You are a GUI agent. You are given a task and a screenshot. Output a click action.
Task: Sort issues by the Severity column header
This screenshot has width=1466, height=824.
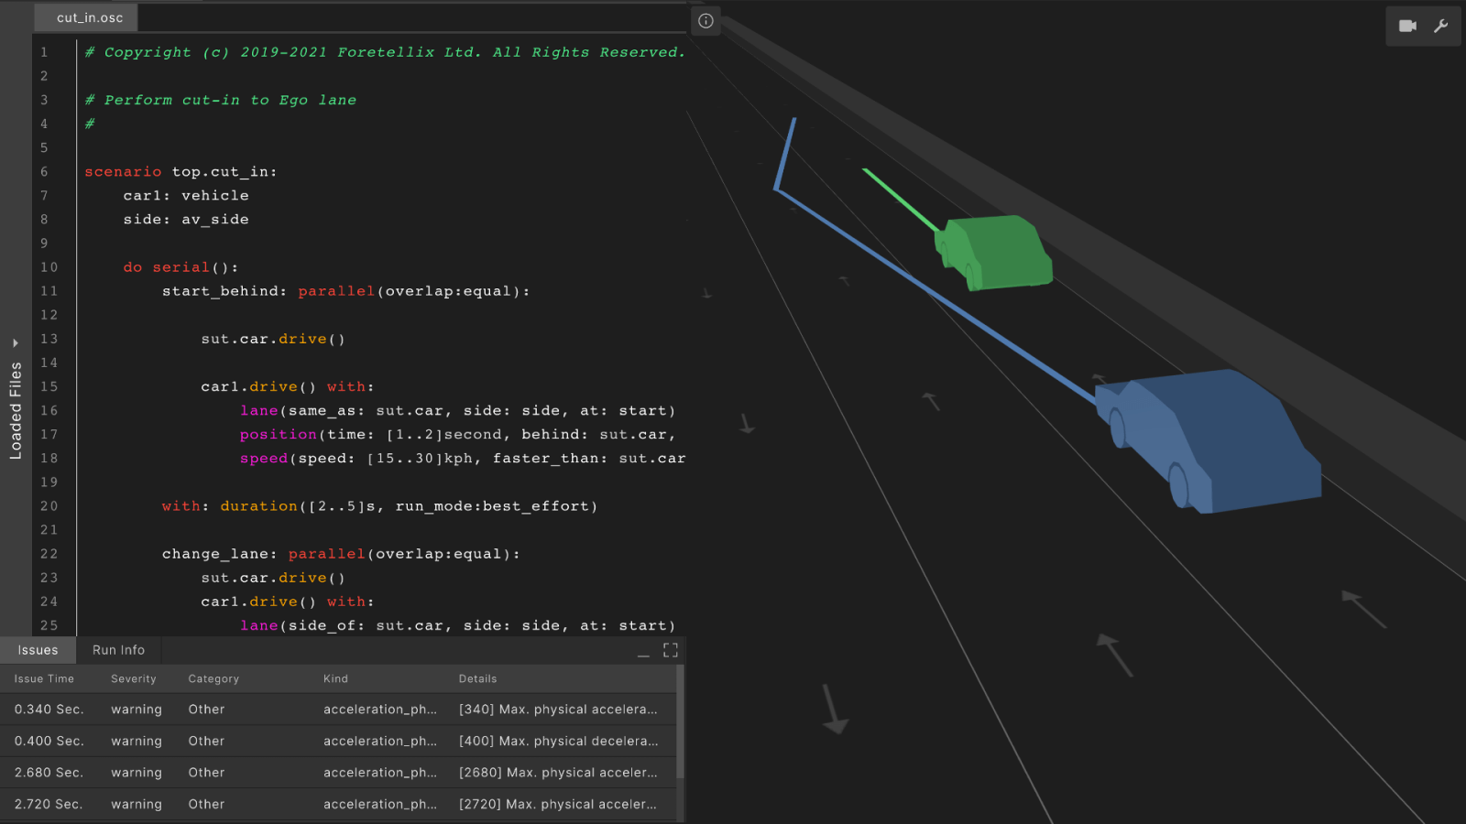(x=134, y=679)
